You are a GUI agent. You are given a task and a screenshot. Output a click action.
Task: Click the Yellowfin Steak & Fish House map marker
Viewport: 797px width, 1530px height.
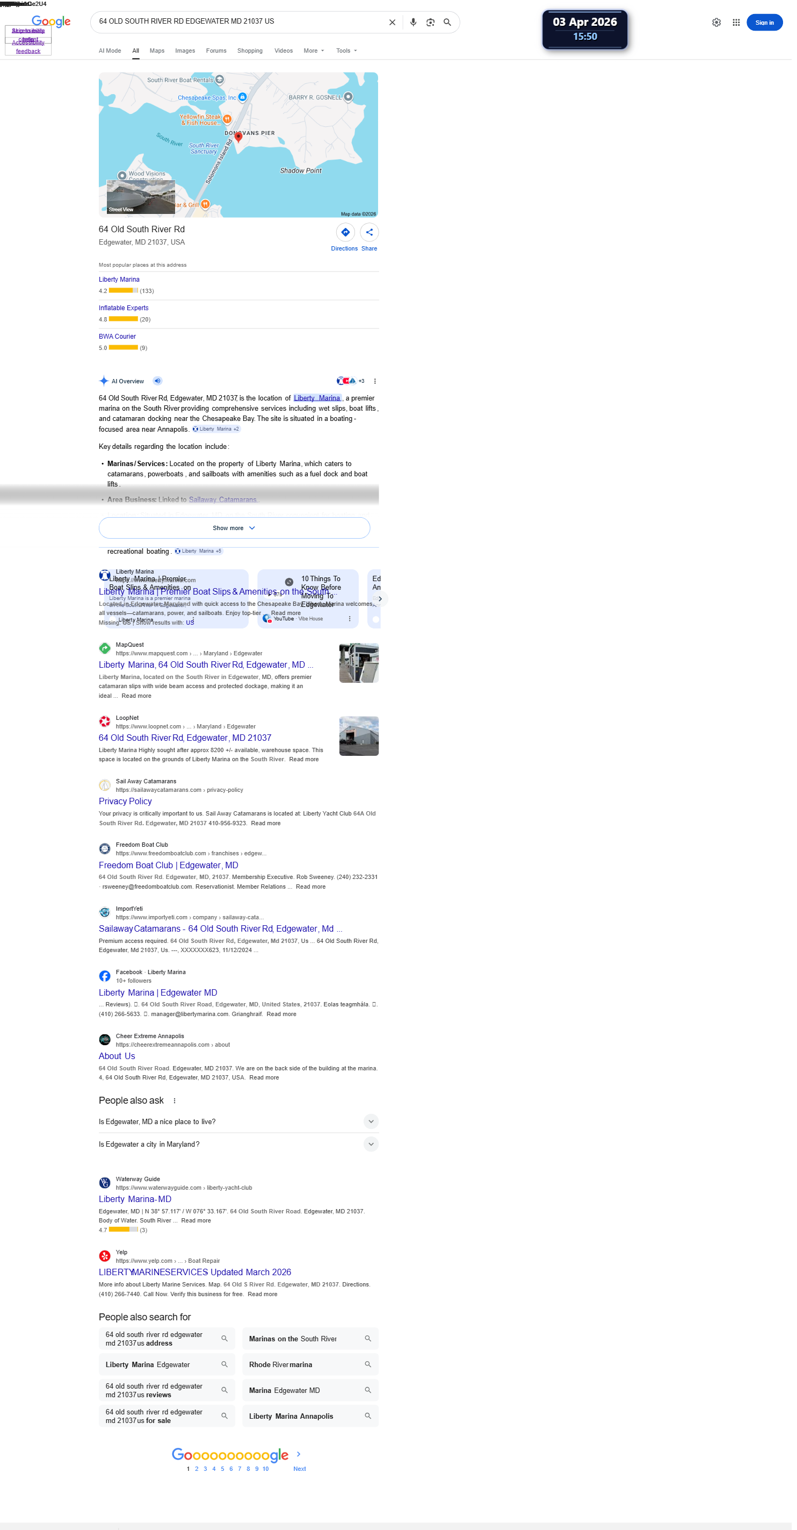coord(227,119)
